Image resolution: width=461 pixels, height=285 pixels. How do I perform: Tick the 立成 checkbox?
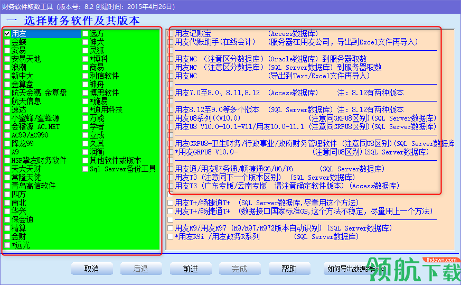point(85,135)
